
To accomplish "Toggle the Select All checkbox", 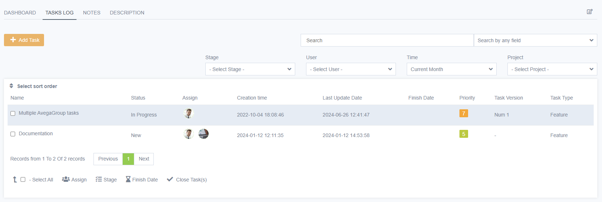I will point(23,179).
